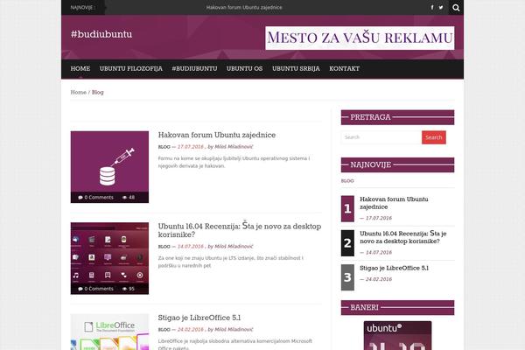This screenshot has height=350, width=525.
Task: Click the Mesto za vašu reklamu banner
Action: click(360, 38)
